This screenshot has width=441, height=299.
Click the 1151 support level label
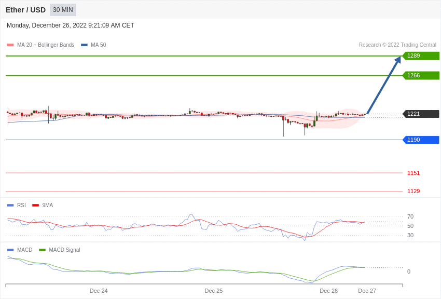pyautogui.click(x=414, y=173)
